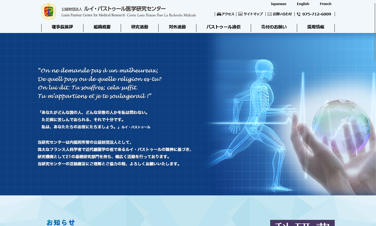The image size is (376, 226).
Task: Click the 075-712-6009 phone number
Action: tap(317, 14)
